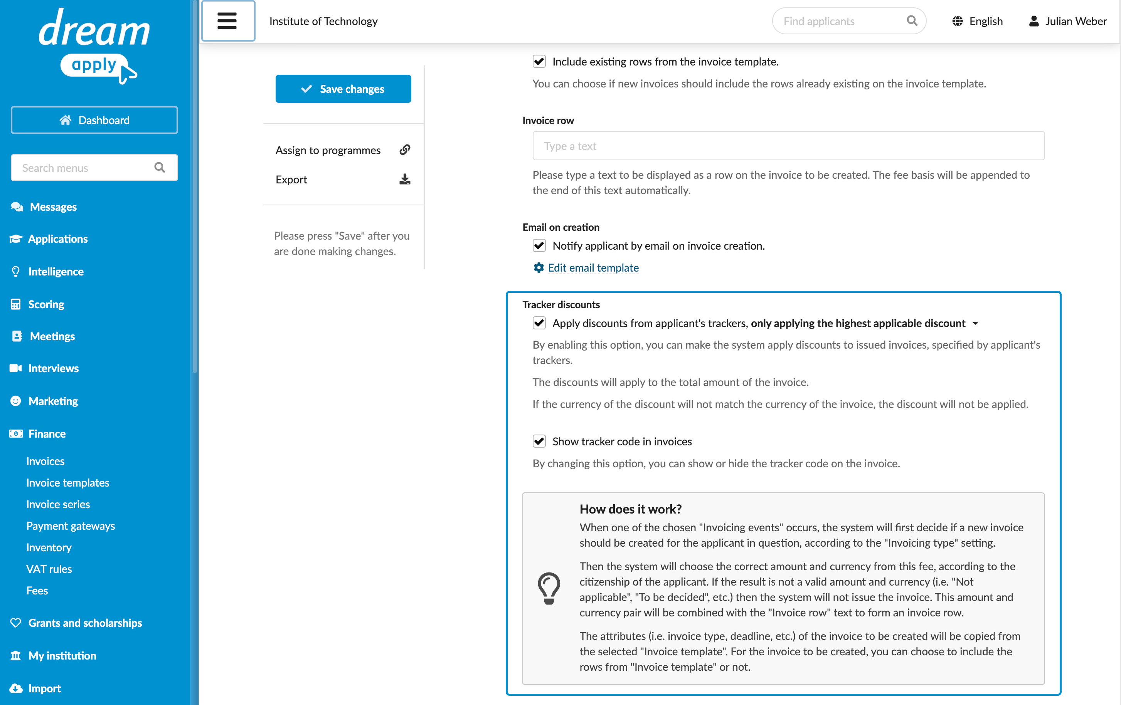Open the English language selector
The width and height of the screenshot is (1121, 705).
[x=977, y=21]
